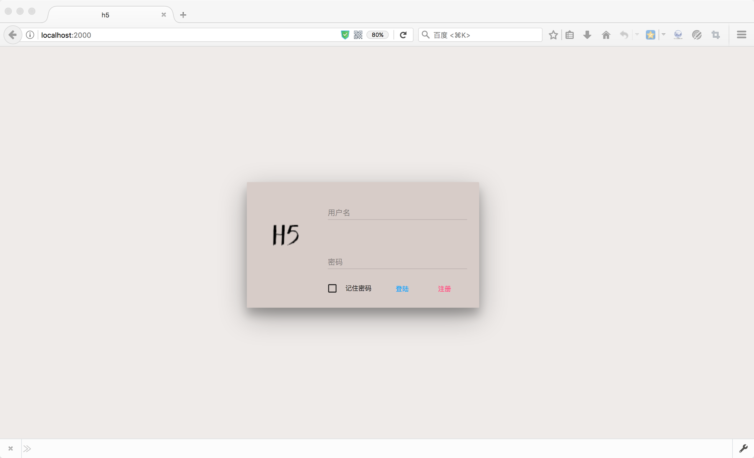Click the green shield security extension icon
Image resolution: width=754 pixels, height=458 pixels.
point(345,34)
